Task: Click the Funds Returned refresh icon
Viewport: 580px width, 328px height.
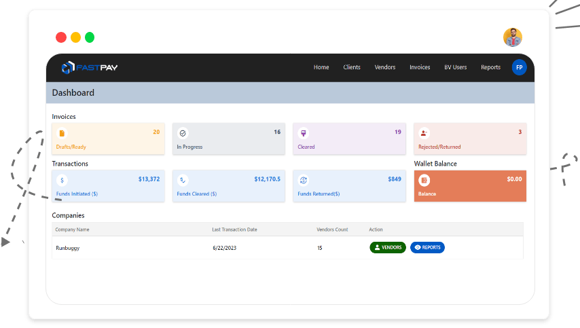Action: [x=303, y=180]
